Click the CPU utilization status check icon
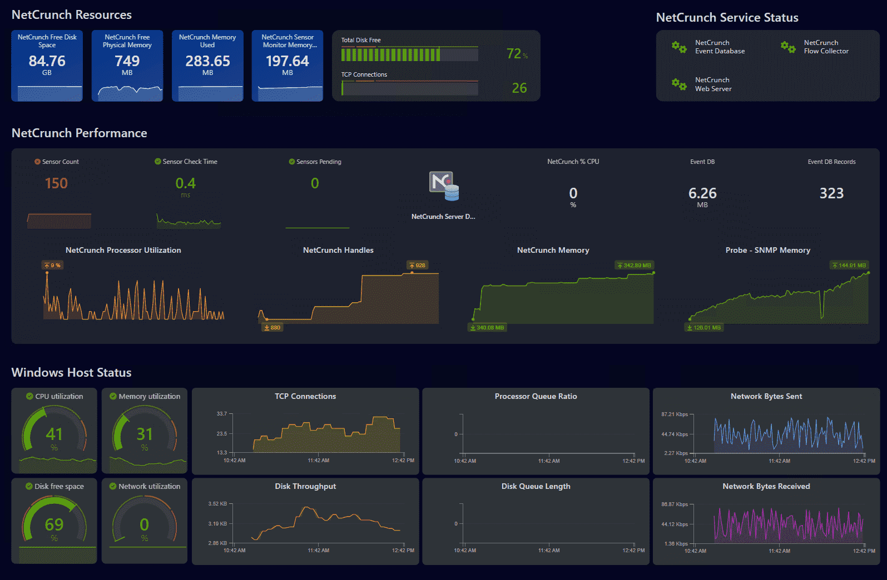887x580 pixels. [29, 396]
